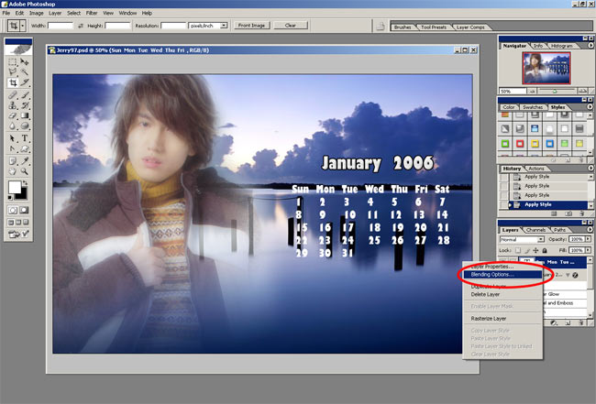
Task: Open the Opacity slider arrow
Action: [x=588, y=239]
